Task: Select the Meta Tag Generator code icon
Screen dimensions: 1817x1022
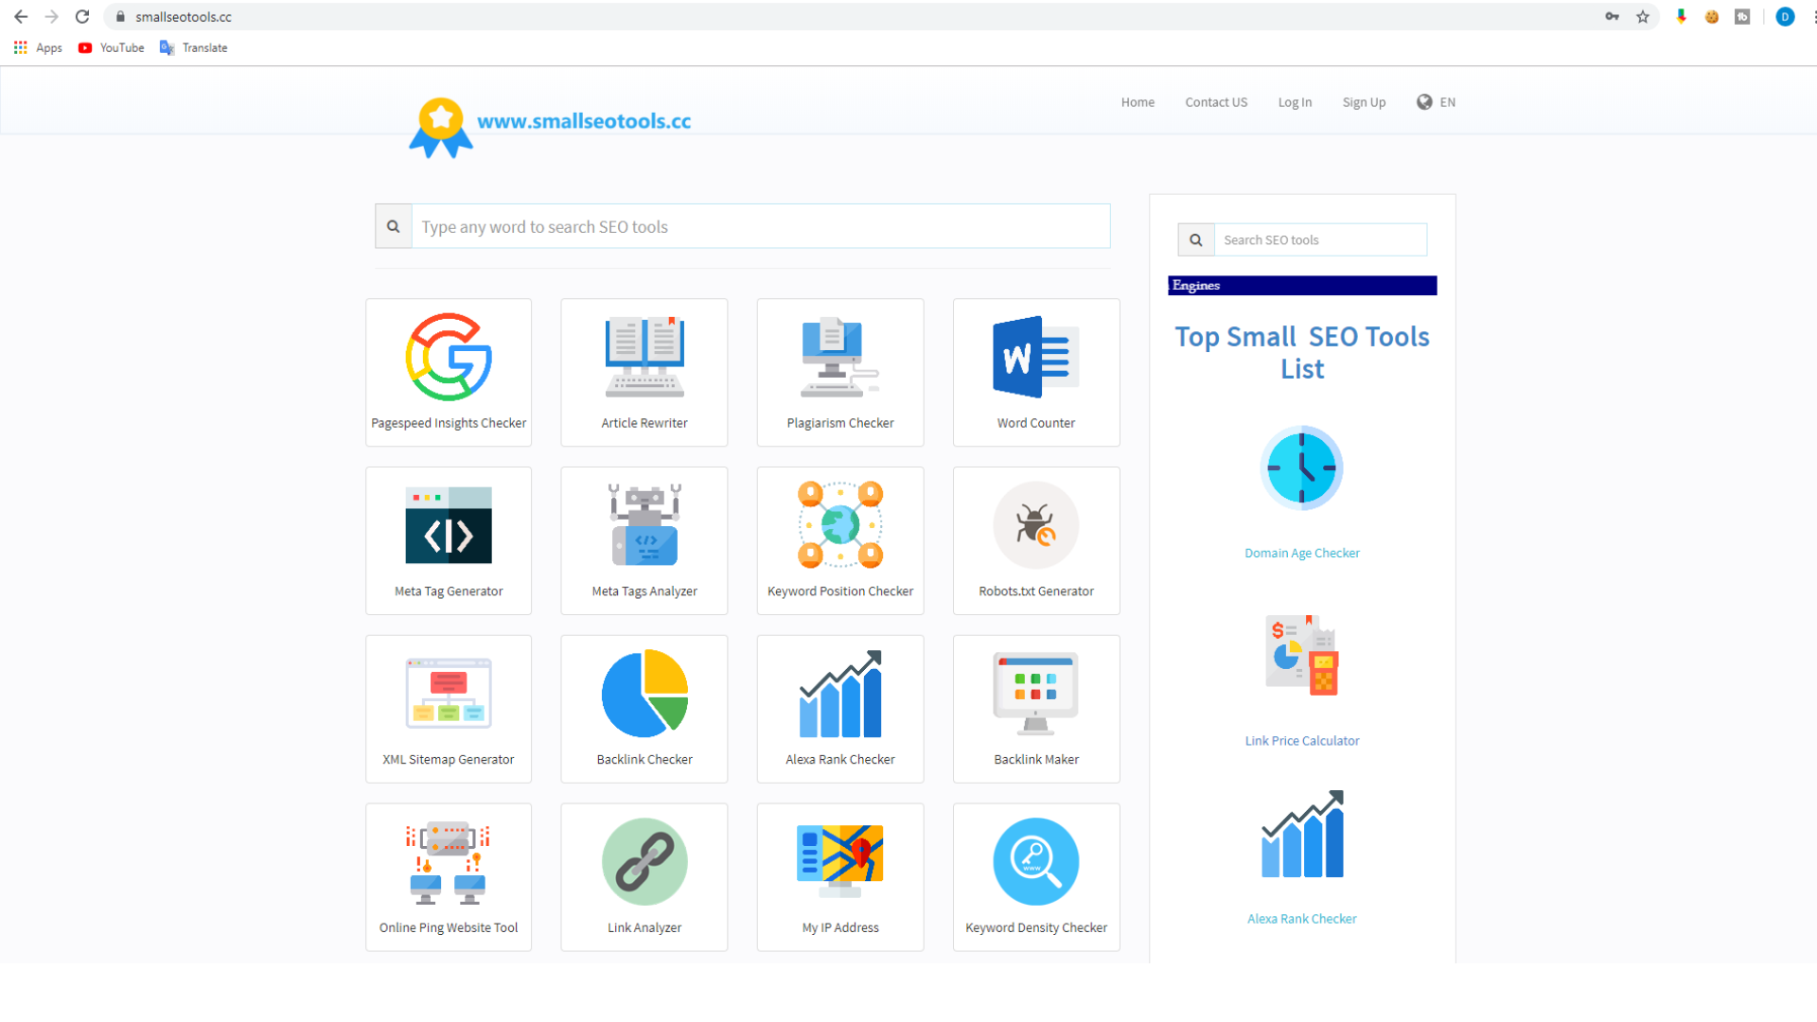Action: pyautogui.click(x=449, y=525)
